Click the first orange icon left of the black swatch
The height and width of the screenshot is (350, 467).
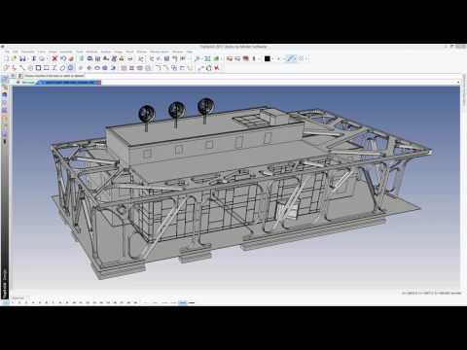click(x=230, y=58)
